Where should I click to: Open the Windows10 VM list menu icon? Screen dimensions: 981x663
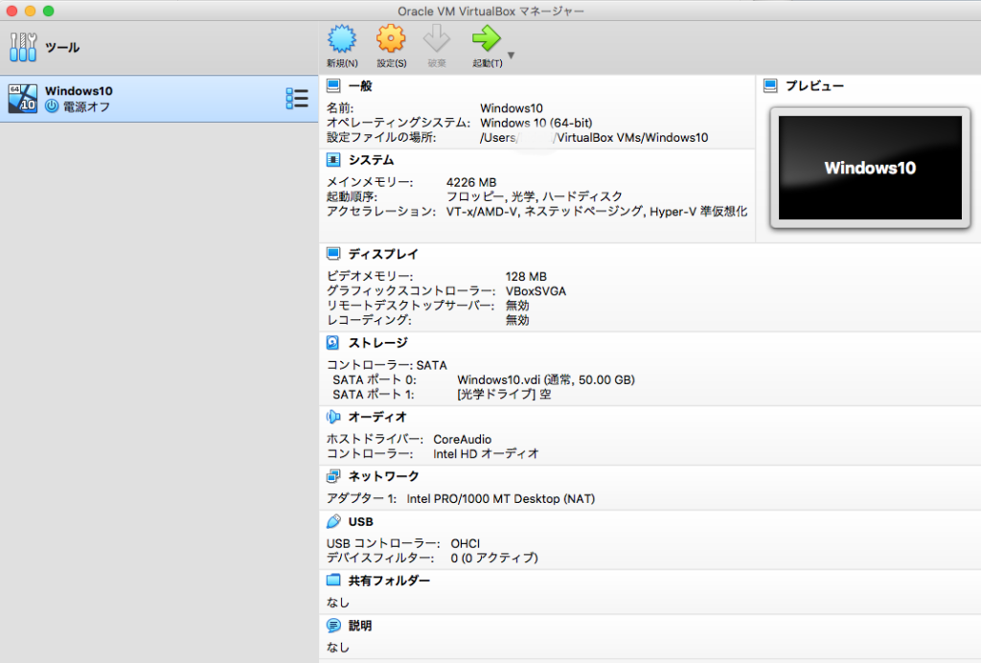pos(297,98)
